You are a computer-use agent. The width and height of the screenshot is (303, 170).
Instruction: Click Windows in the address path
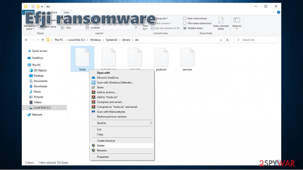click(96, 40)
